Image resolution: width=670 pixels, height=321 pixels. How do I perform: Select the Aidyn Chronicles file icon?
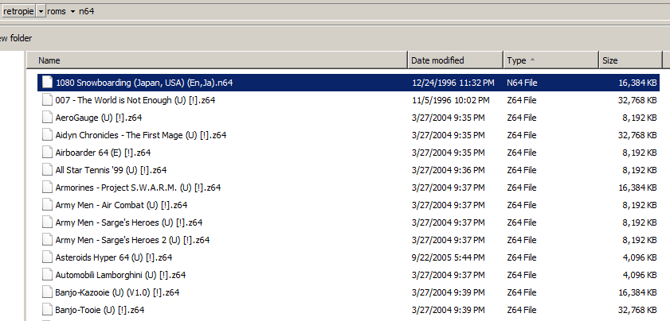[47, 135]
